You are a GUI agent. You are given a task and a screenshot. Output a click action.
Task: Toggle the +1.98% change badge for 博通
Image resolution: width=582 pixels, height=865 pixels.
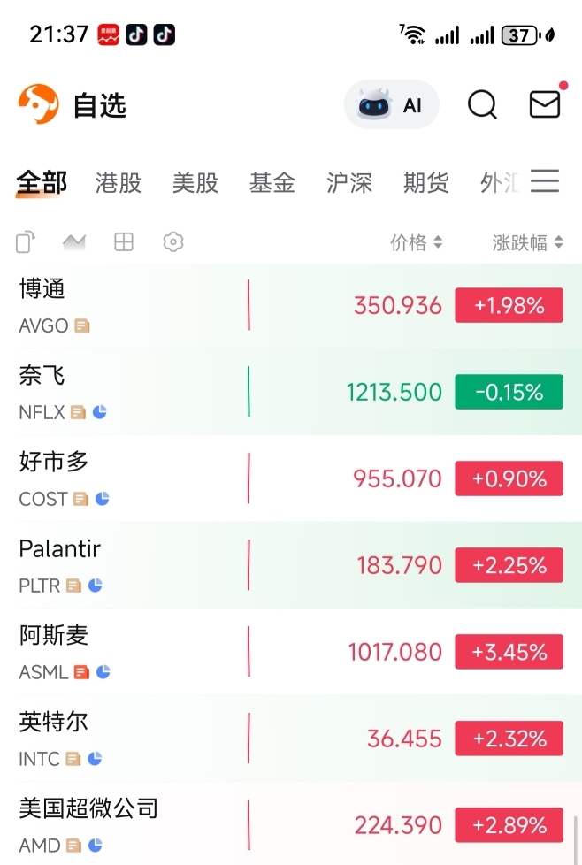click(509, 306)
